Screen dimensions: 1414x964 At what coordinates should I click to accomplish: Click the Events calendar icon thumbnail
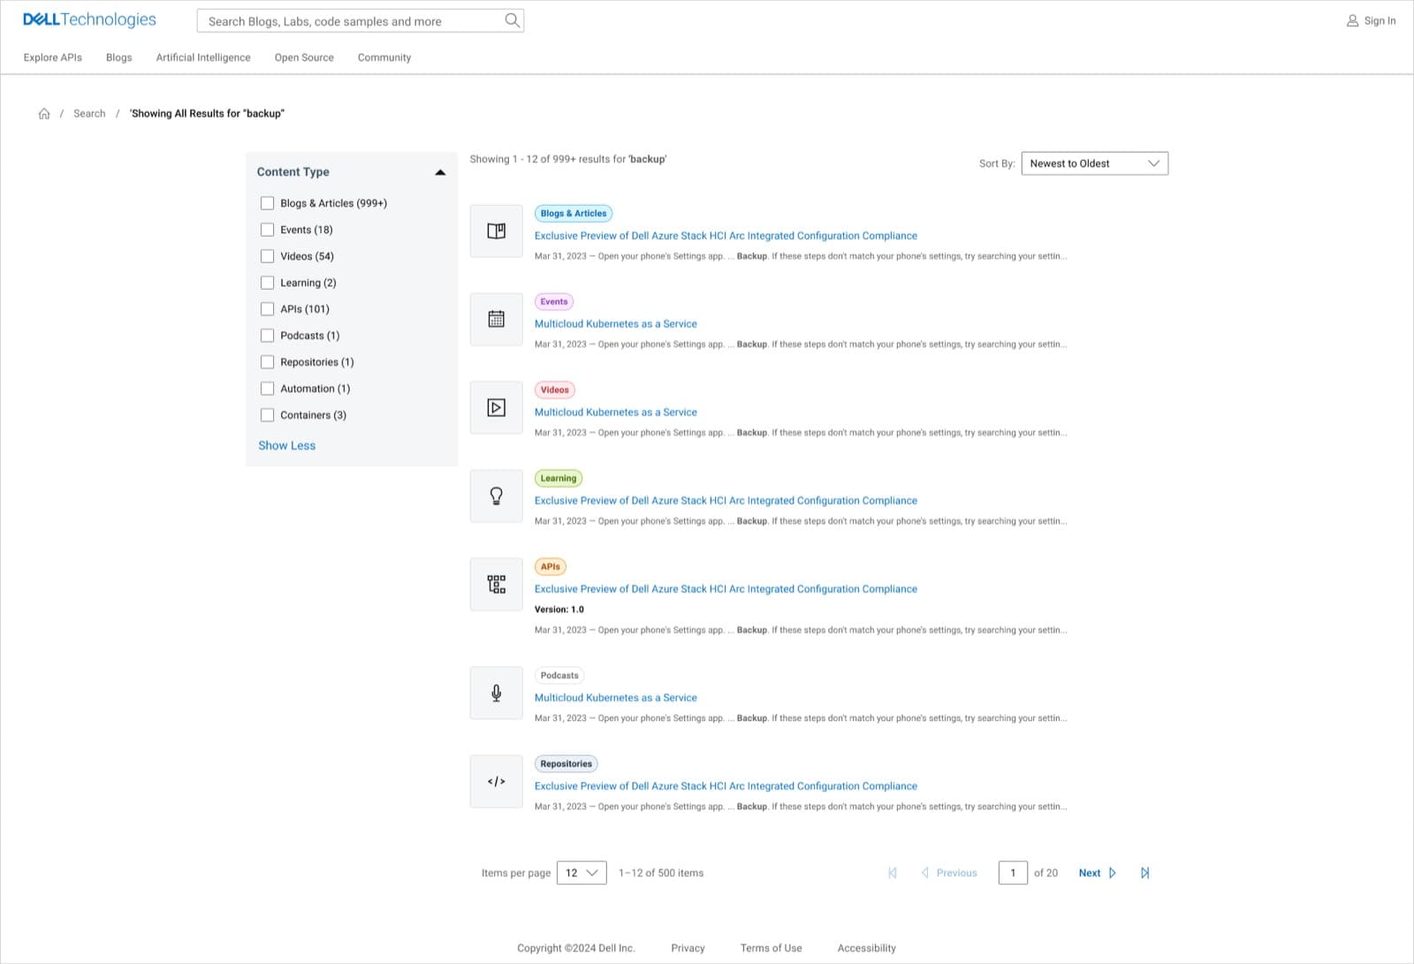click(497, 319)
